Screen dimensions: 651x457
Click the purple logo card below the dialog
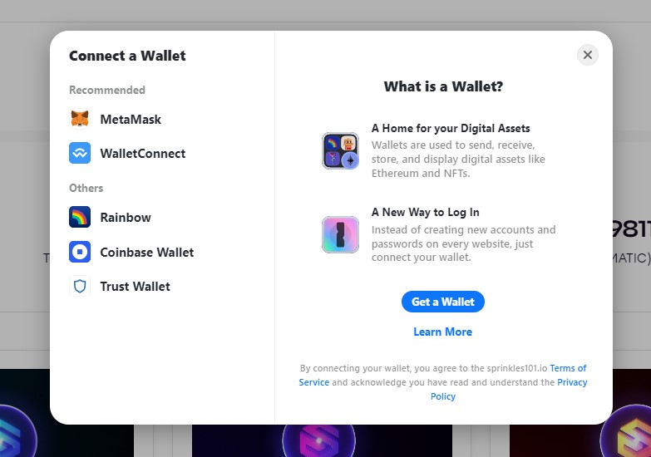pos(321,441)
